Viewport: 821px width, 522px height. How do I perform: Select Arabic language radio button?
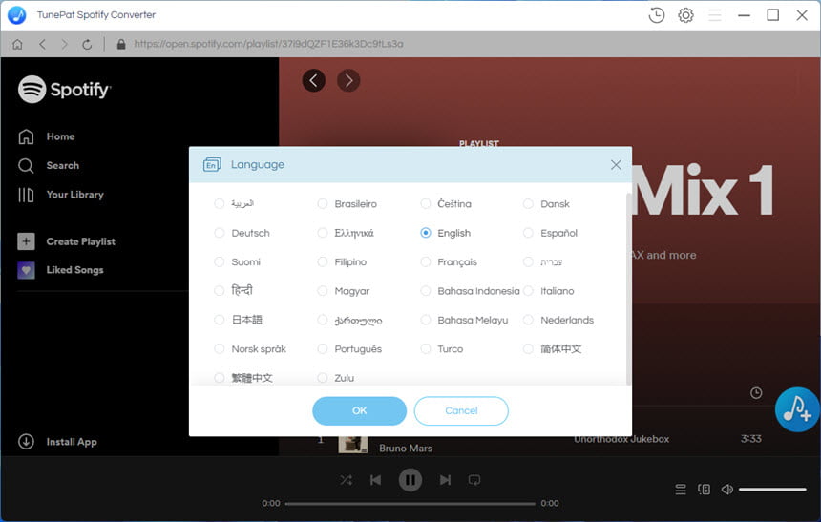[x=220, y=203]
